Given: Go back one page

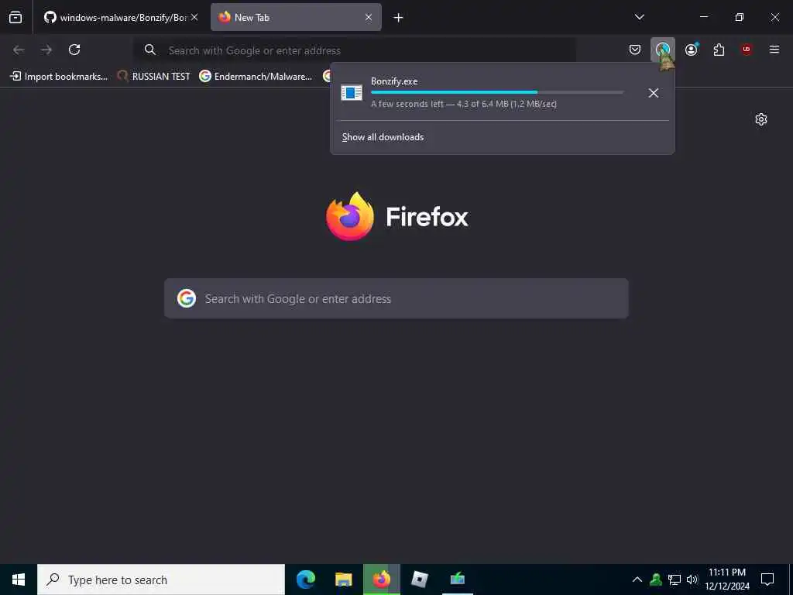Looking at the screenshot, I should click(x=19, y=50).
